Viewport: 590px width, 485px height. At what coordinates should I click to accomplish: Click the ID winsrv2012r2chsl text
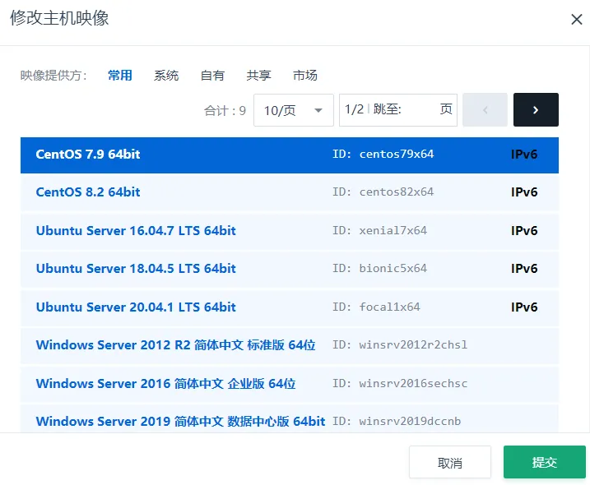[400, 344]
